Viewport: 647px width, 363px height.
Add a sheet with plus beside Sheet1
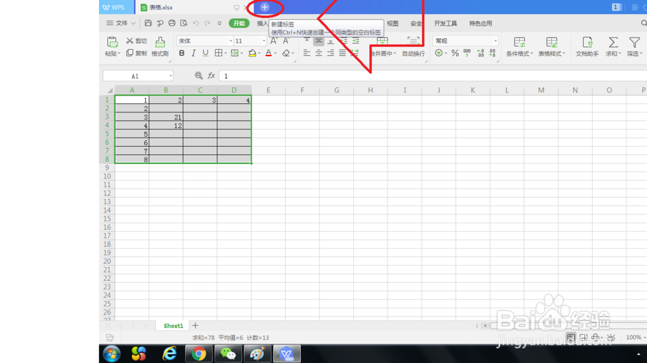(195, 326)
